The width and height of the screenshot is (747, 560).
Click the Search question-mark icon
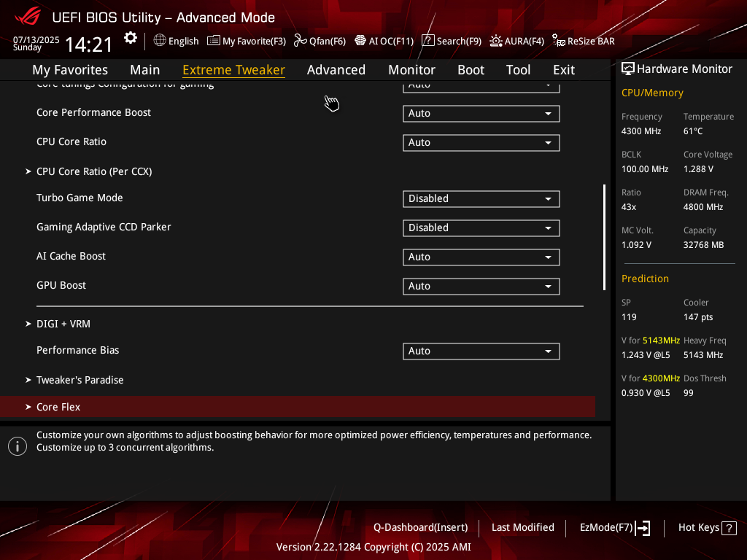[x=427, y=41]
